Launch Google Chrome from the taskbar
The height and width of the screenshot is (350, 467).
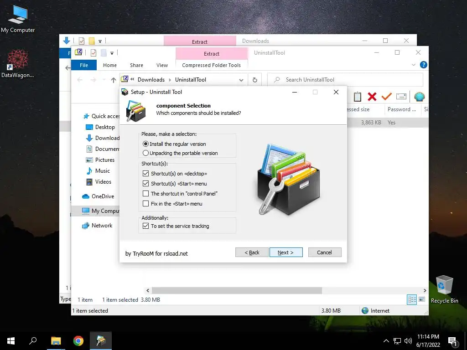click(78, 341)
